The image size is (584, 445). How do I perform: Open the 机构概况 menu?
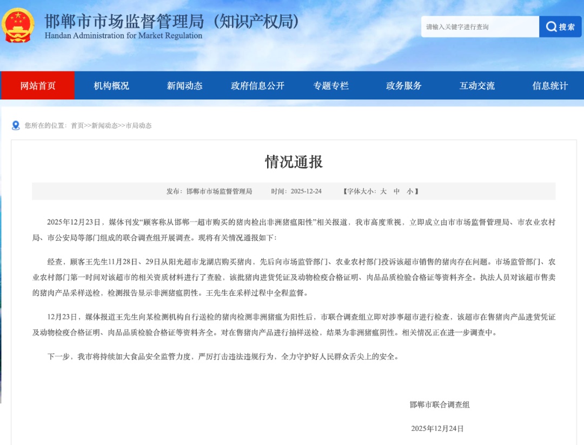(x=111, y=85)
